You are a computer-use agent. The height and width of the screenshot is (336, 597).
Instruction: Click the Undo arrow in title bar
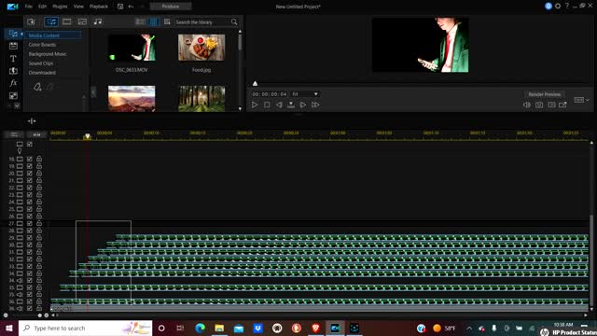point(131,7)
